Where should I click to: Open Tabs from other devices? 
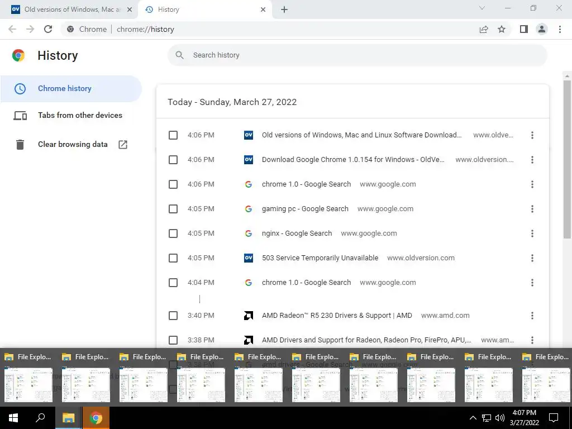(x=71, y=115)
